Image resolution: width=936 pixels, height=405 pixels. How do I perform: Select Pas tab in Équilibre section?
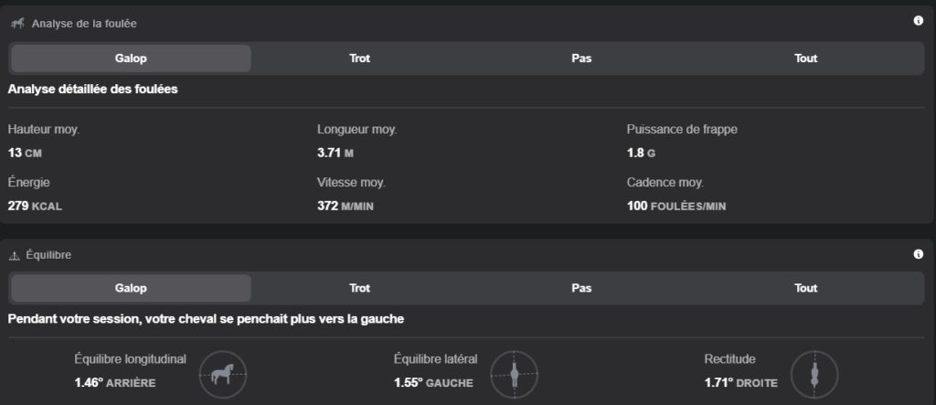(x=581, y=288)
